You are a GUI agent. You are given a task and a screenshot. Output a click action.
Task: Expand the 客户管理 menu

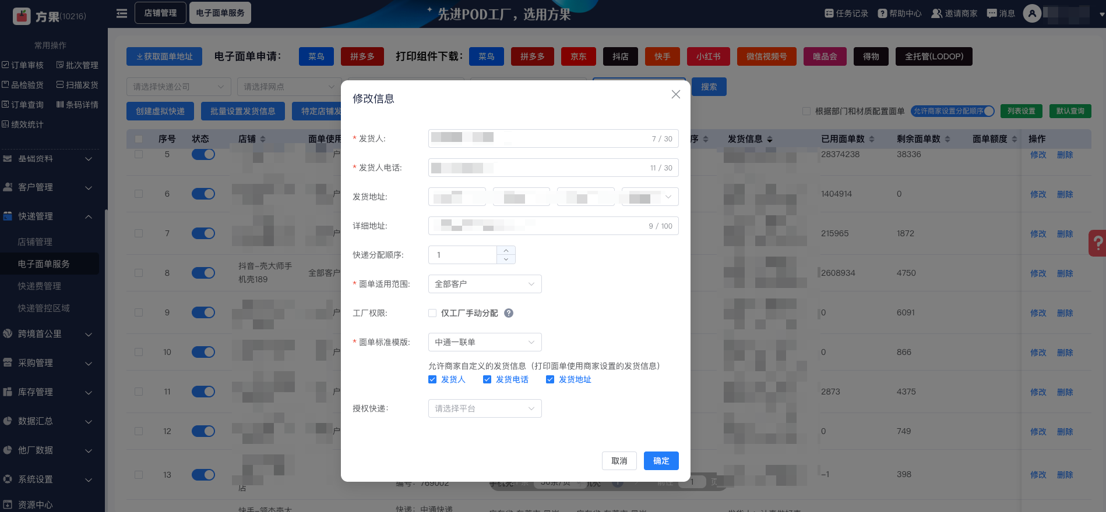click(x=50, y=187)
